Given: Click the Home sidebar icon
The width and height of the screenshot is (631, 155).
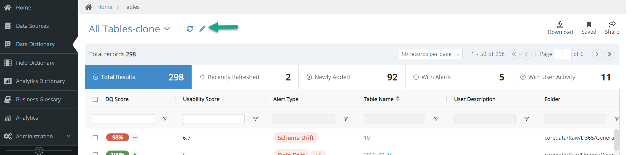Looking at the screenshot, I should 8,7.
